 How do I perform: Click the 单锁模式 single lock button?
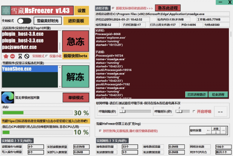point(76,97)
